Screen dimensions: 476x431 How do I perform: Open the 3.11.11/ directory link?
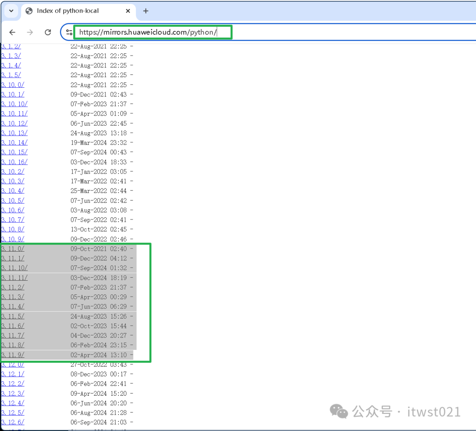click(15, 278)
